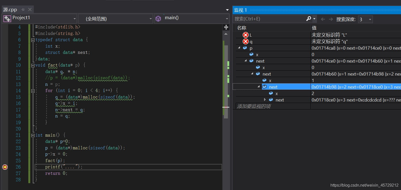The image size is (401, 190).
Task: Click the editor scrollbar up arrow
Action: 226,34
